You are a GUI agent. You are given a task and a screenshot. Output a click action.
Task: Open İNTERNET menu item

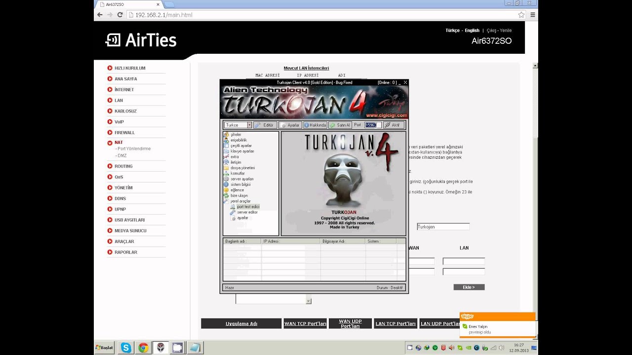pos(124,90)
